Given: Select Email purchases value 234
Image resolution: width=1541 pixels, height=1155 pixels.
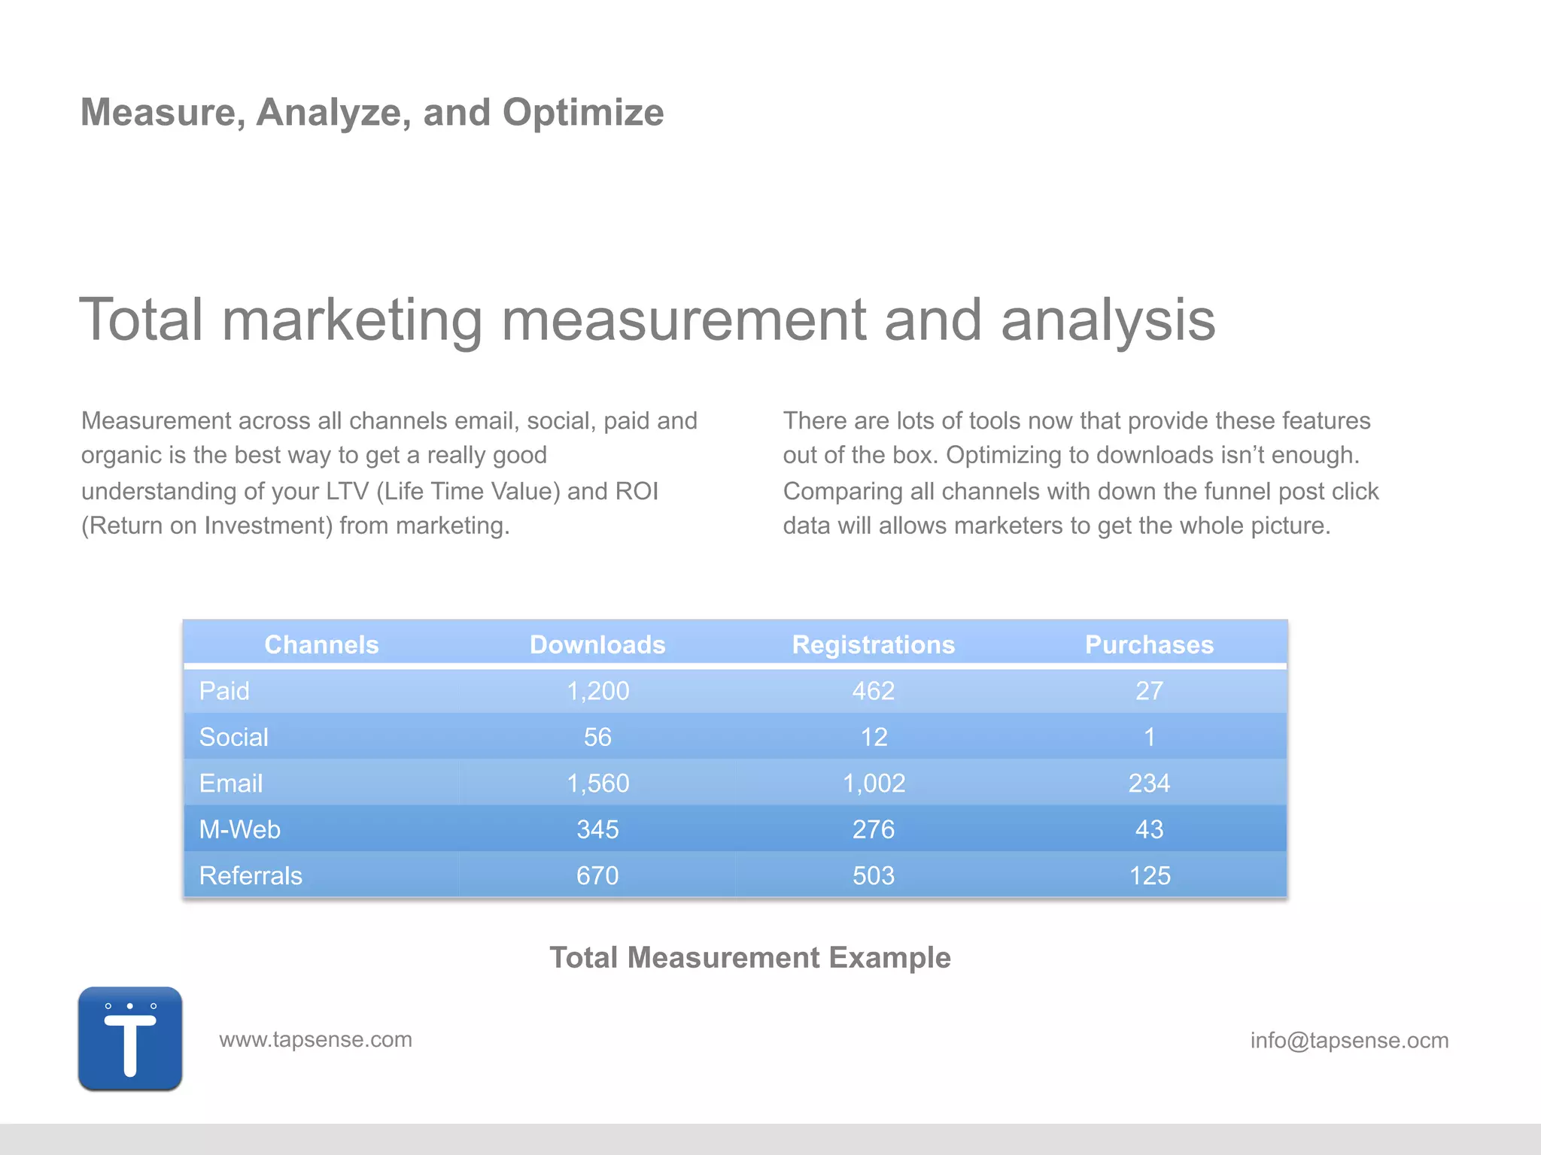Looking at the screenshot, I should click(x=1149, y=784).
